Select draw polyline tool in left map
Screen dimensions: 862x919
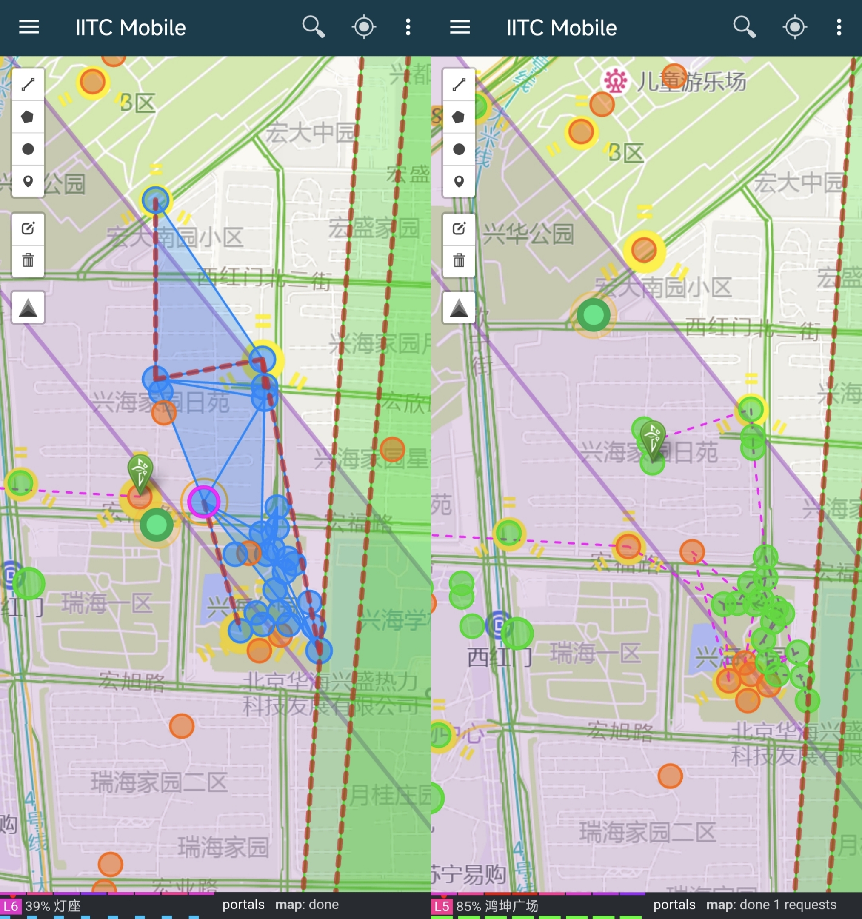coord(28,85)
